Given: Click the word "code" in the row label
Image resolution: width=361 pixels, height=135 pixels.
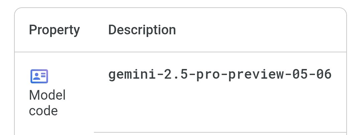Looking at the screenshot, I should pyautogui.click(x=43, y=111).
